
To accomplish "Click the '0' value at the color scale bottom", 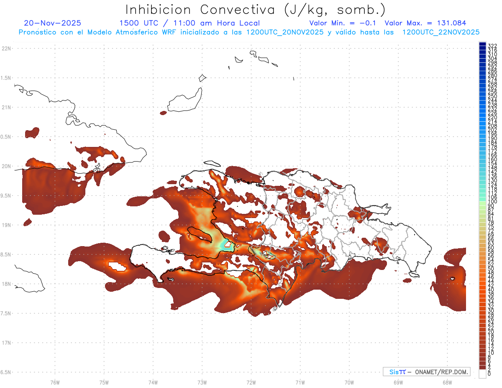I will [x=489, y=374].
